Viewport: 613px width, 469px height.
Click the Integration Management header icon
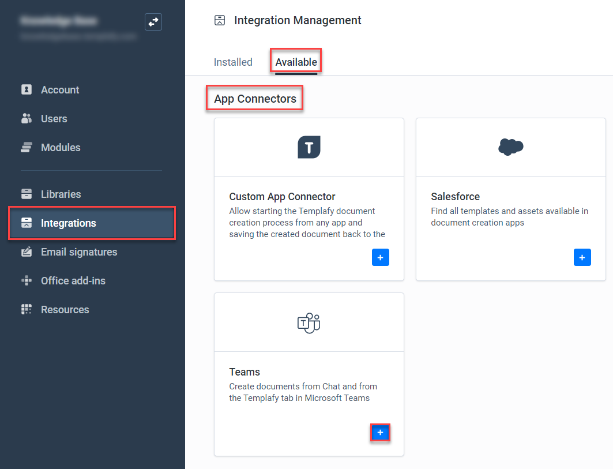(x=220, y=20)
